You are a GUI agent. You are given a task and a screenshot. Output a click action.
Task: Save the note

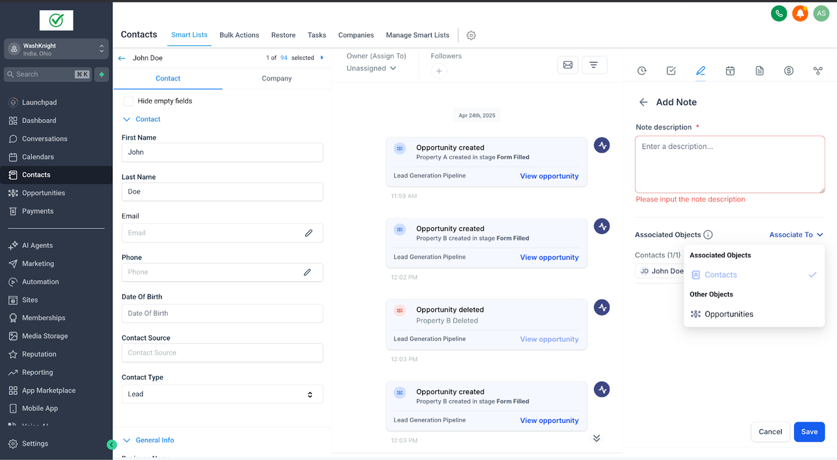pos(809,432)
